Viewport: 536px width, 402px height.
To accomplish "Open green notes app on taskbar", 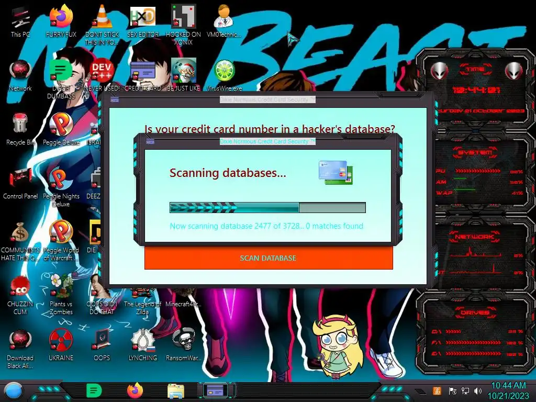I will [94, 390].
